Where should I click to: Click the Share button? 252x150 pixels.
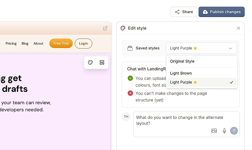[x=184, y=12]
